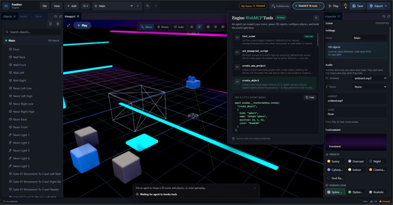Choose the Stylized render look

[355, 192]
